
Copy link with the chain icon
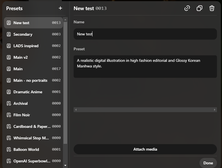click(x=187, y=8)
